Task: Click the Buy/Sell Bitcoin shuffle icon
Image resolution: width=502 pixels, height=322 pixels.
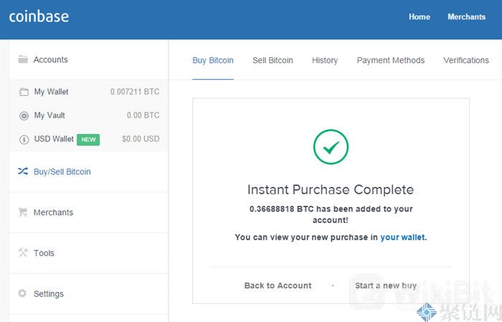Action: (x=23, y=172)
